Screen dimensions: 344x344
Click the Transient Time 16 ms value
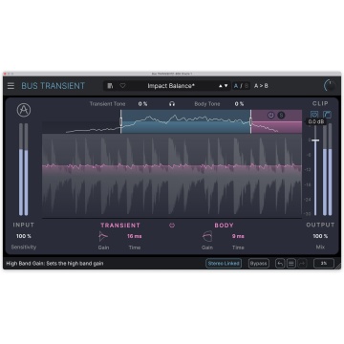pyautogui.click(x=135, y=236)
